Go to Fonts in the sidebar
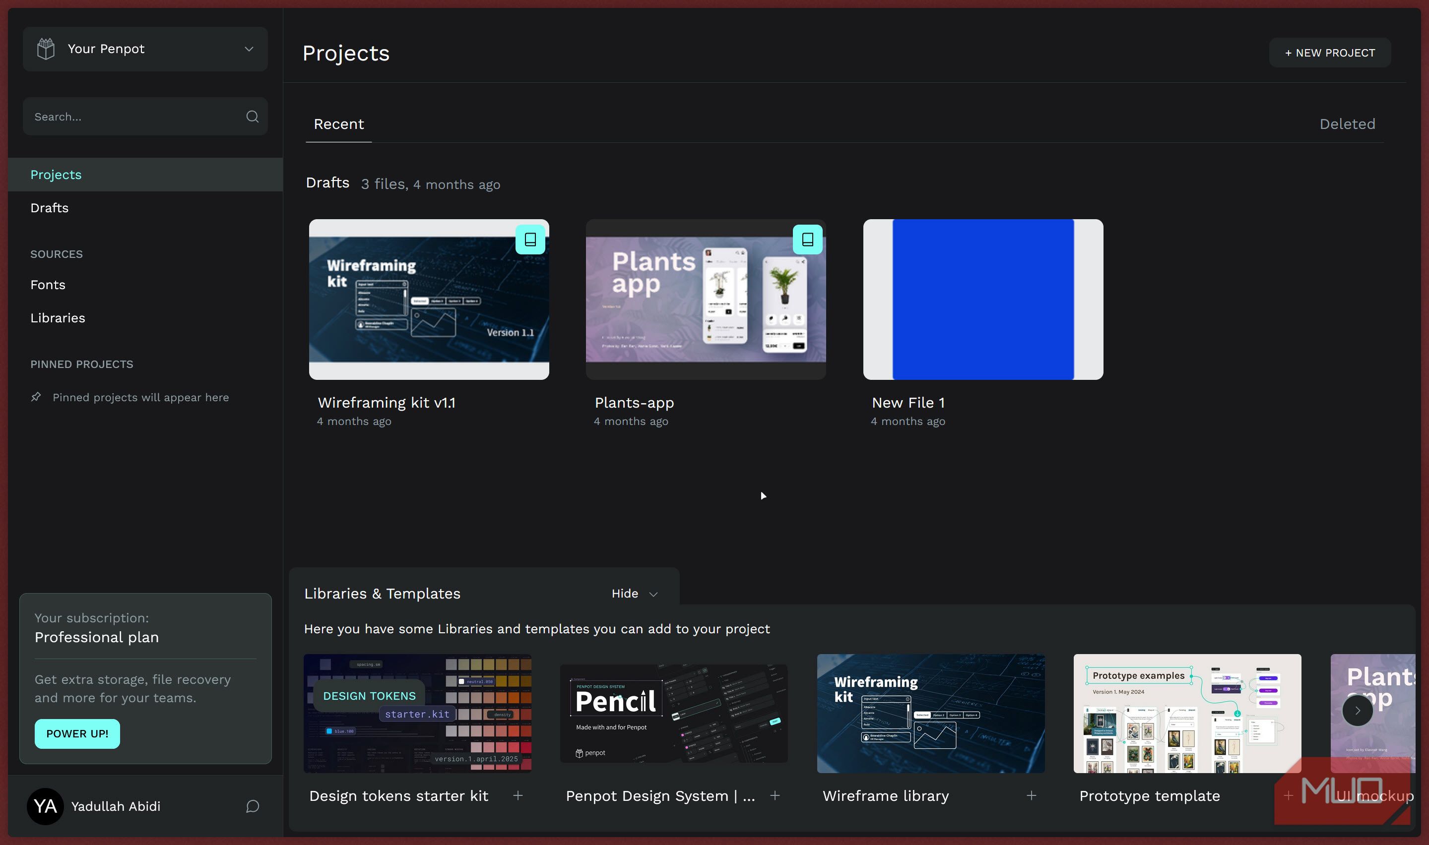Screen dimensions: 1429x845 pyautogui.click(x=48, y=285)
